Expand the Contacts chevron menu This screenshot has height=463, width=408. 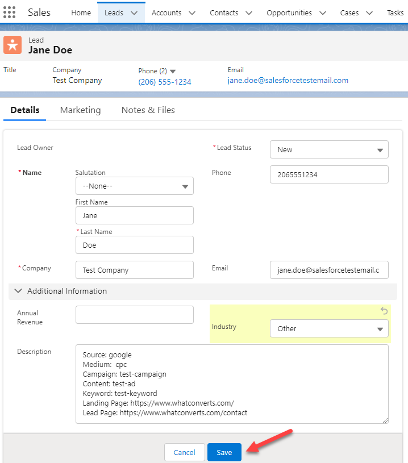249,13
